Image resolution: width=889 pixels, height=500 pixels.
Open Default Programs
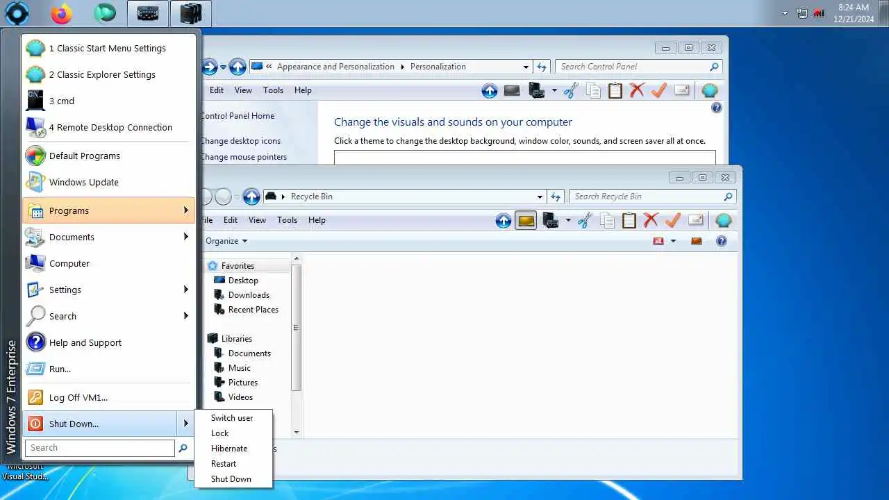click(x=109, y=156)
